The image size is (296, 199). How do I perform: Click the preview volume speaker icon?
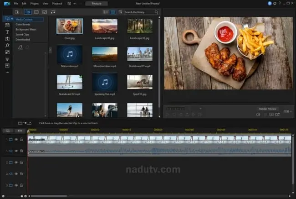[x=258, y=115]
